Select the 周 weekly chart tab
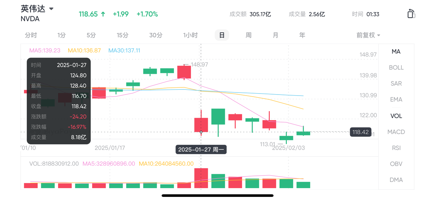The width and height of the screenshot is (435, 201). (x=248, y=35)
